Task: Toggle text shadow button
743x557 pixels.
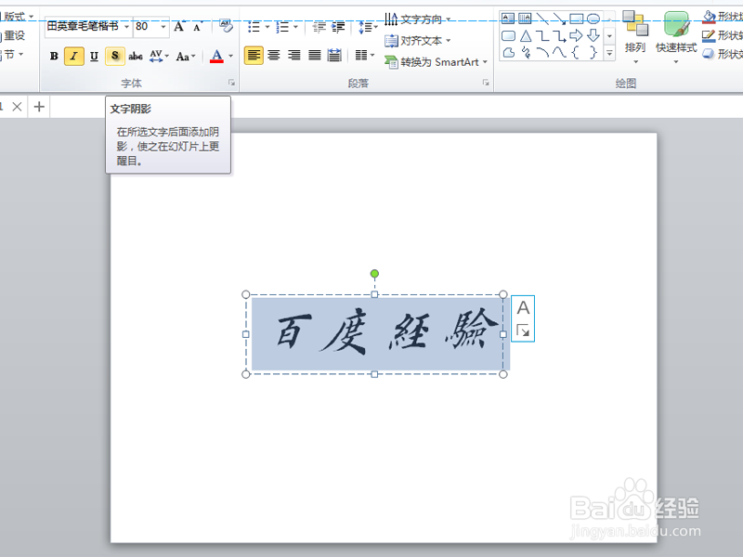Action: (x=114, y=56)
